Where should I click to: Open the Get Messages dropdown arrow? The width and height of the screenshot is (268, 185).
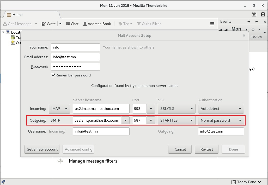36,24
